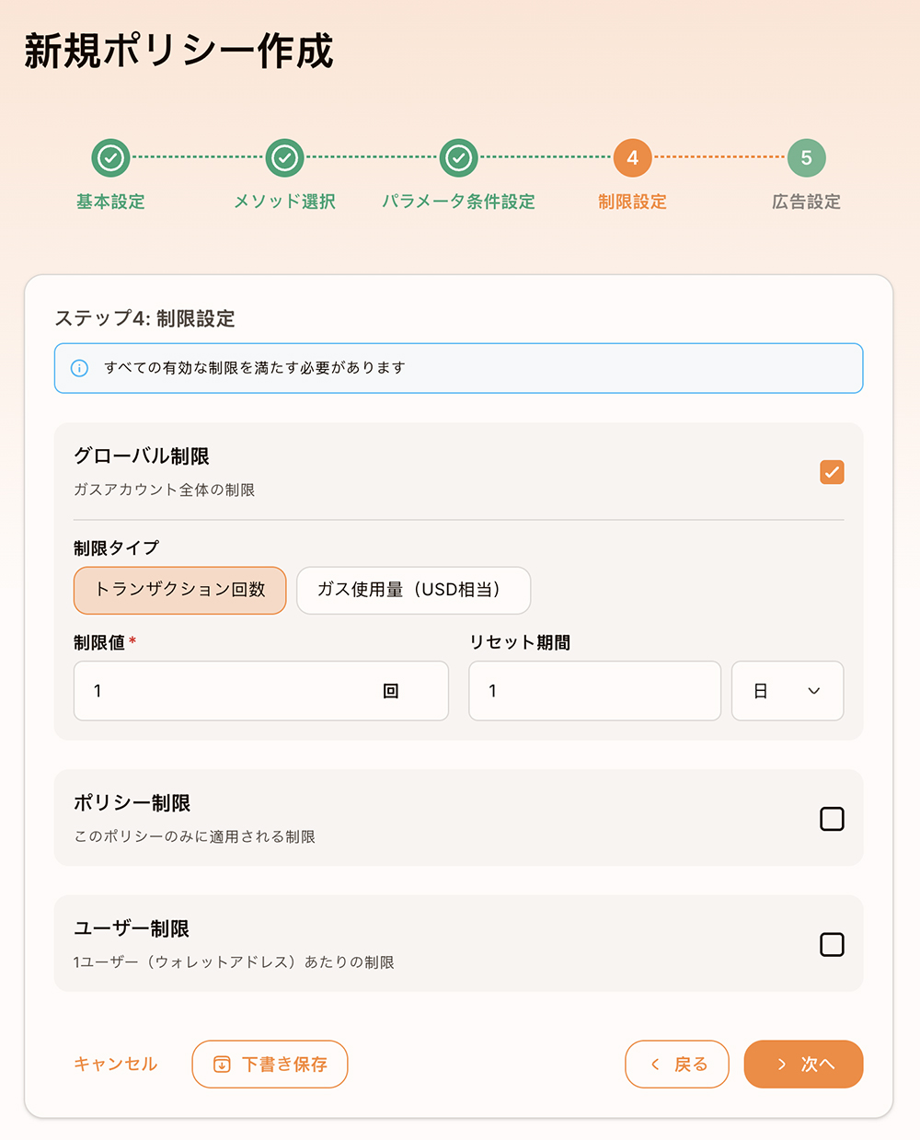Go to 基本設定 step label
920x1140 pixels.
click(110, 202)
